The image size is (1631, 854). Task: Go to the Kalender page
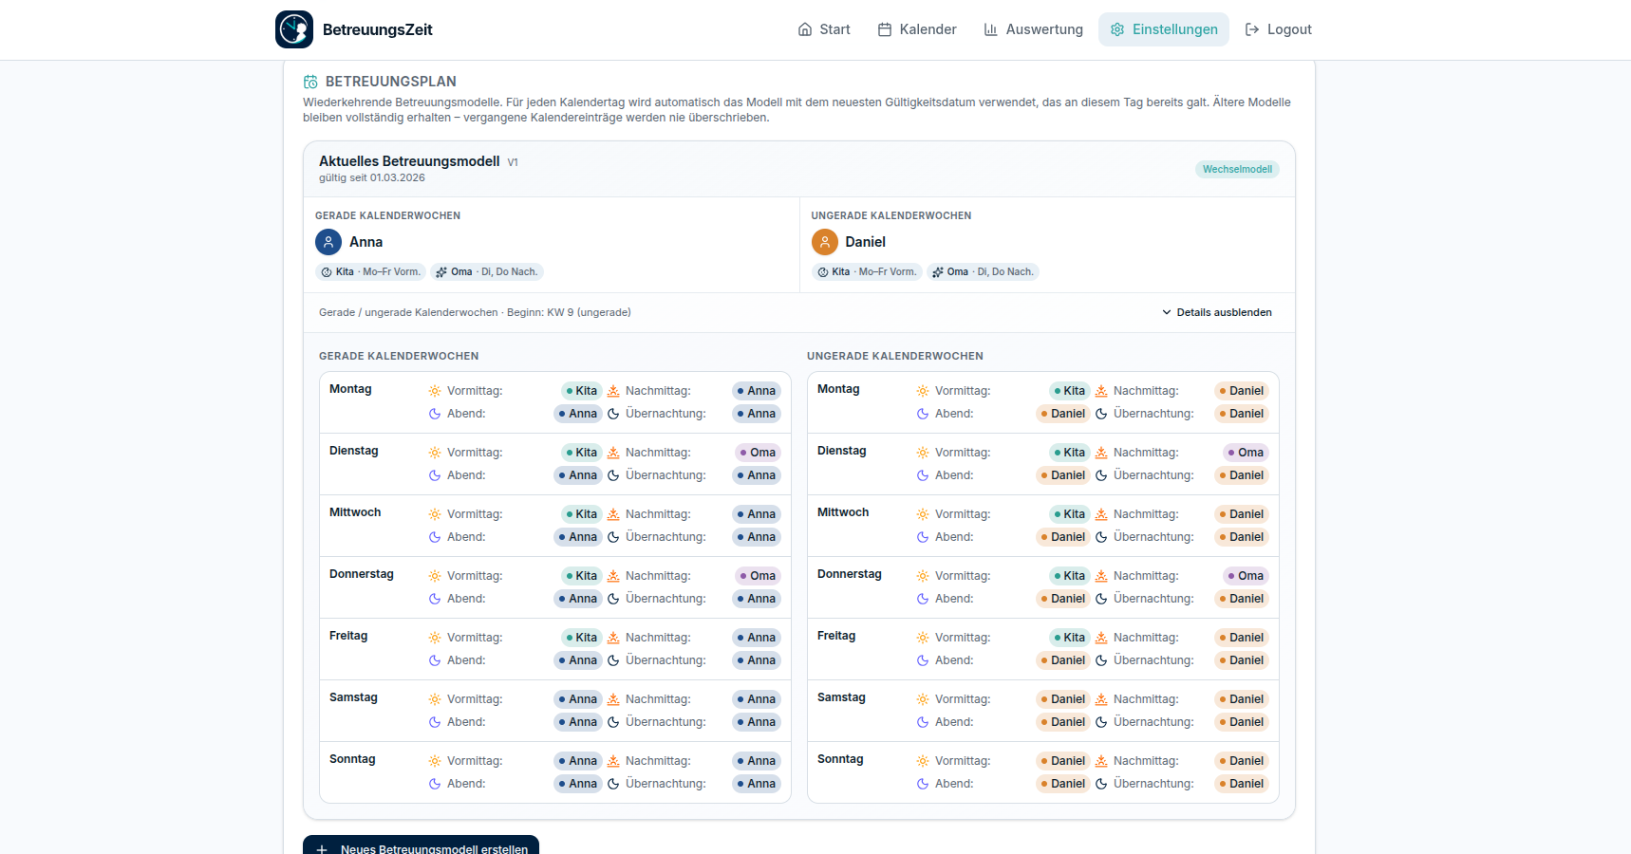click(917, 29)
